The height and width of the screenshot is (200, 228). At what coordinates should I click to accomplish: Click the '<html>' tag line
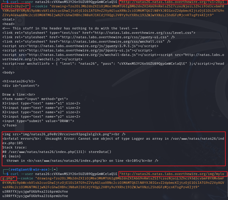pos(9,19)
